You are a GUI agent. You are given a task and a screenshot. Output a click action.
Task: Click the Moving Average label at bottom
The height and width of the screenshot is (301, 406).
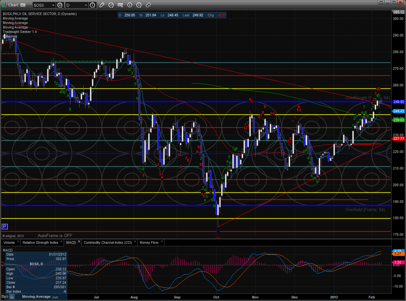pos(36,296)
